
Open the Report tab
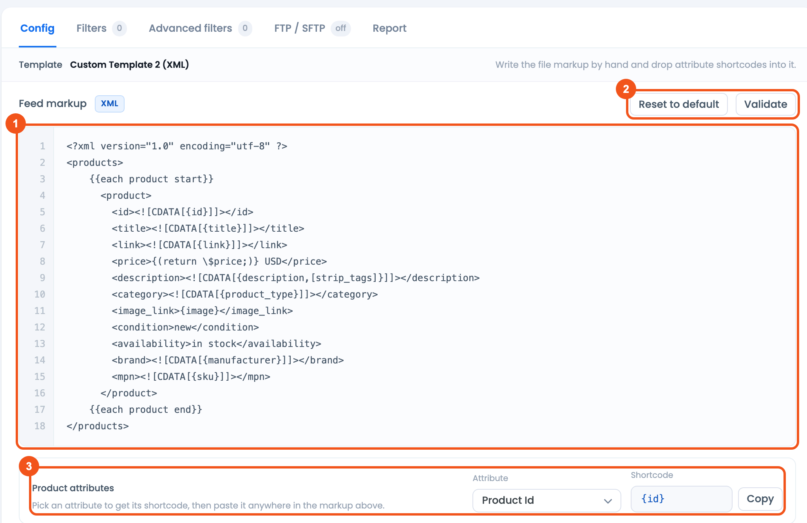tap(389, 28)
